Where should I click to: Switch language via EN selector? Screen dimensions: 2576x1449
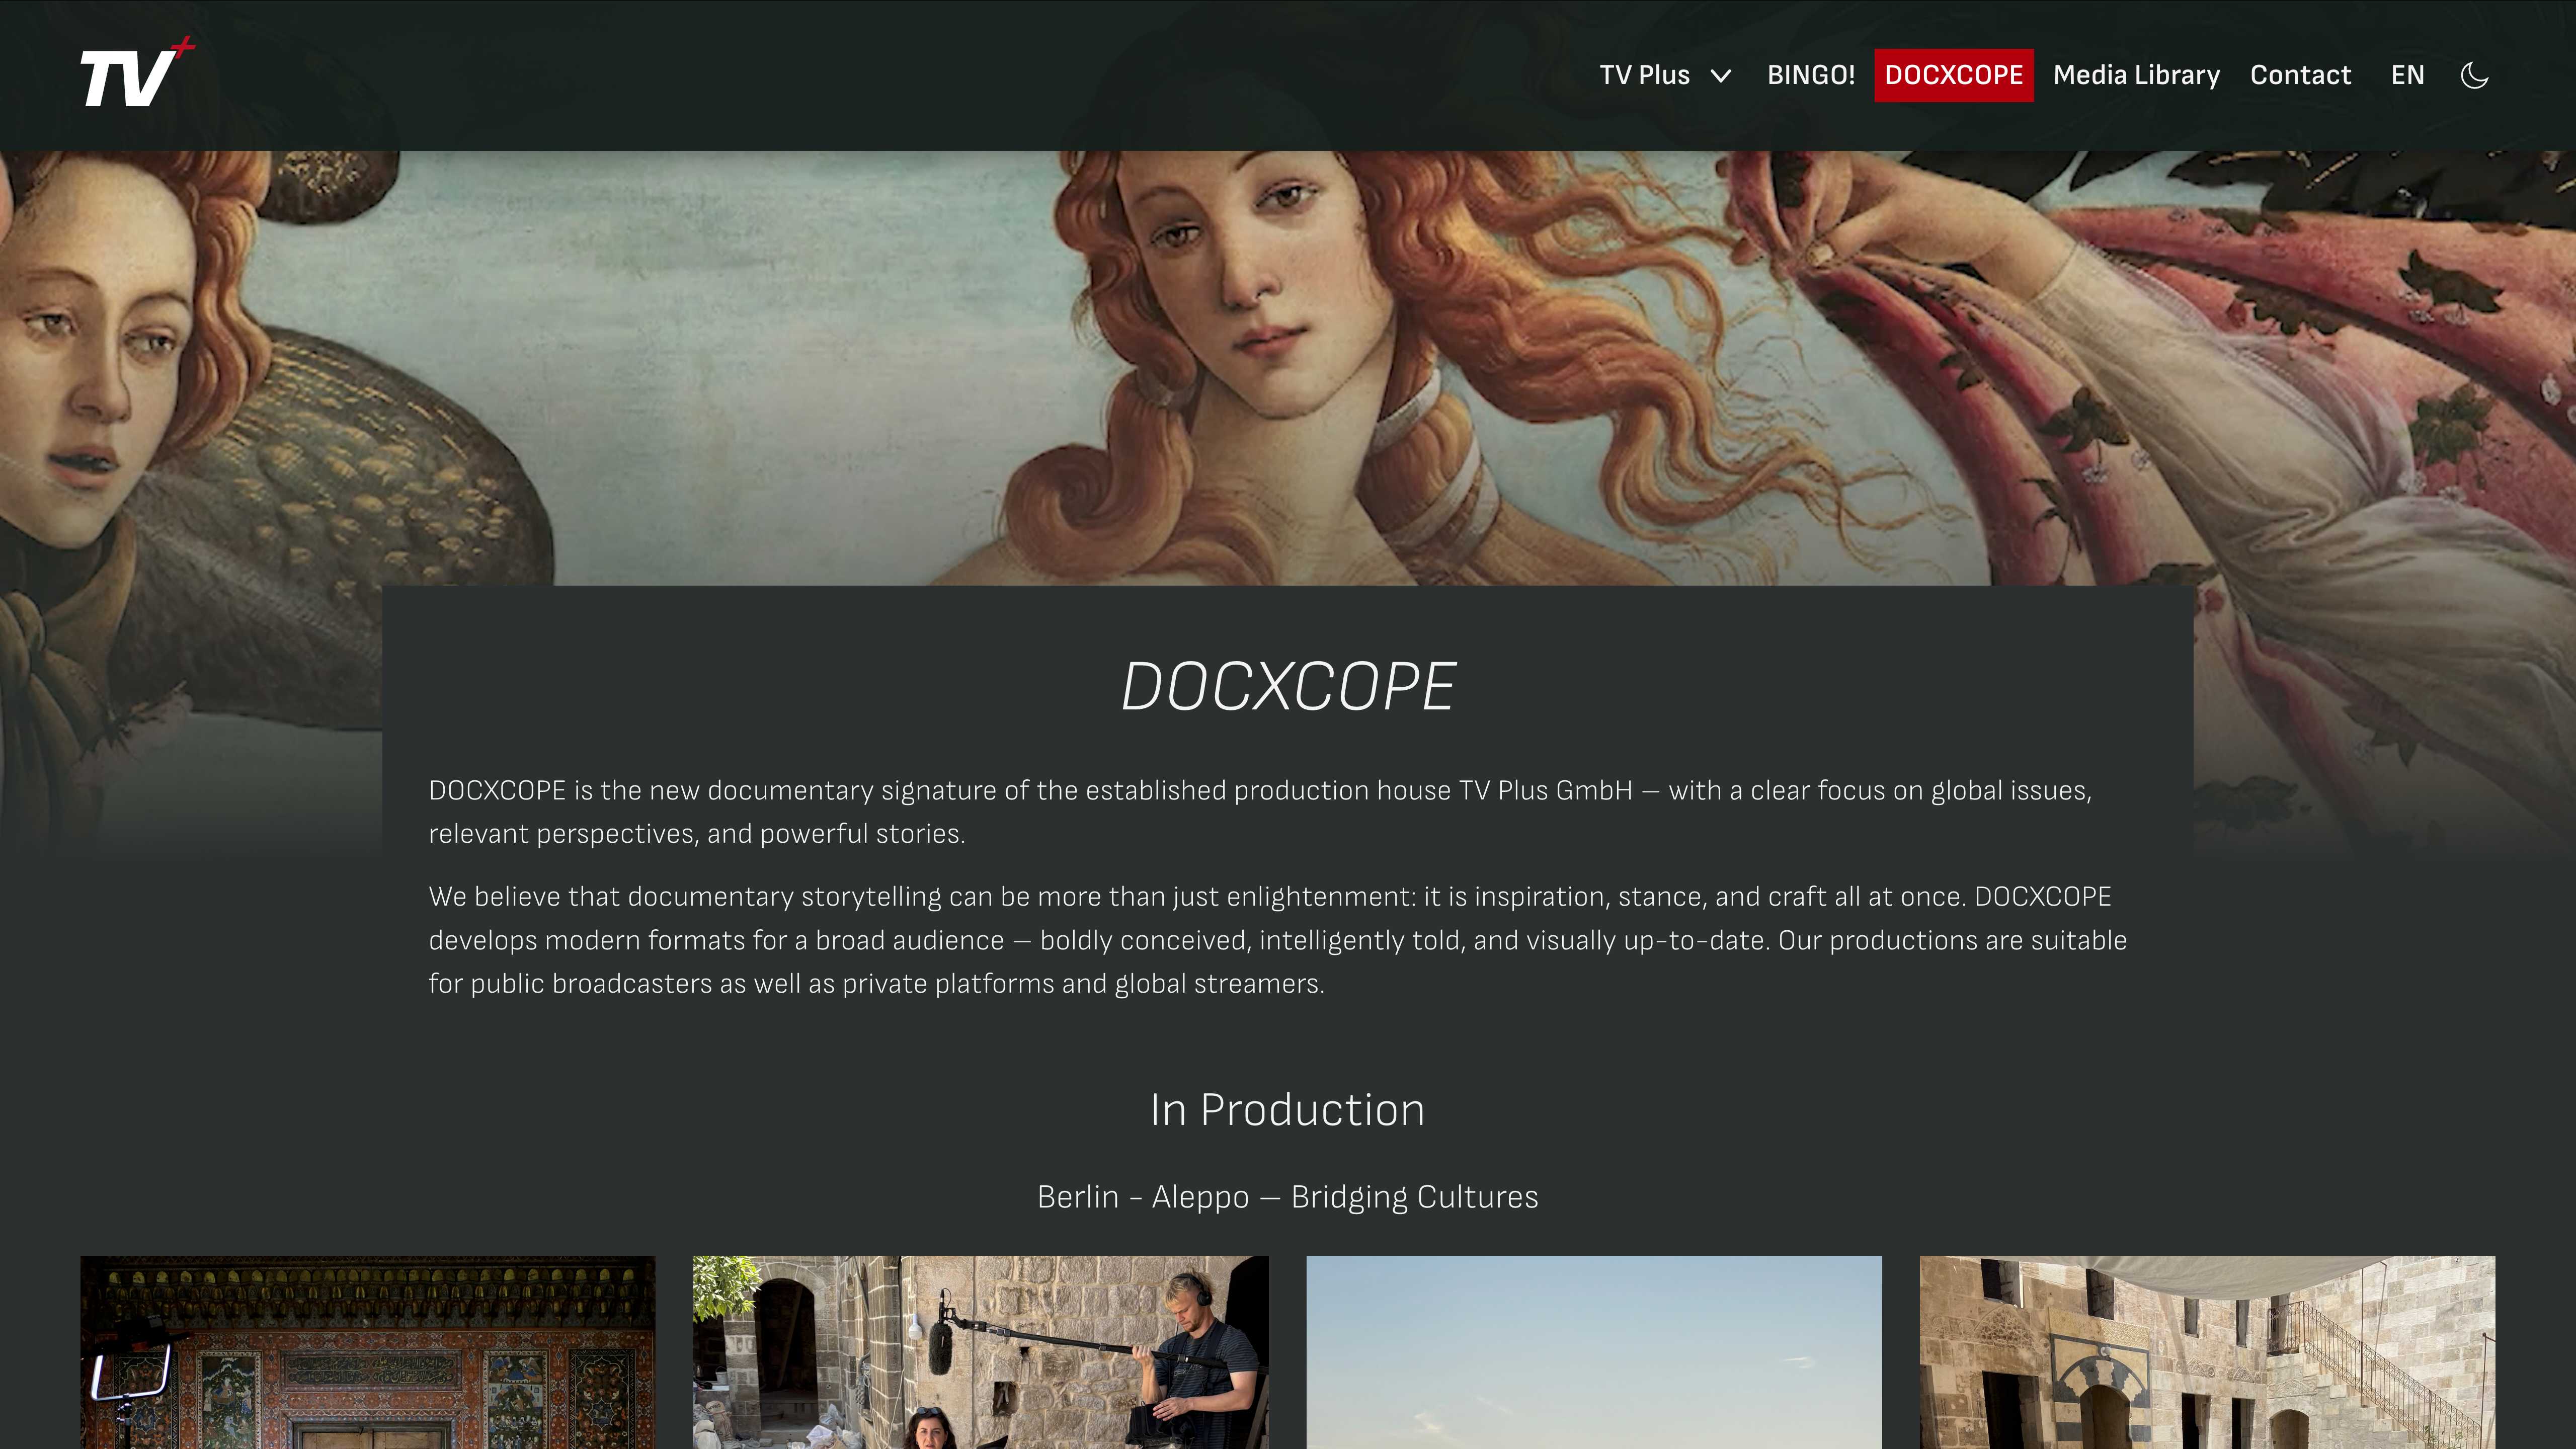point(2407,75)
